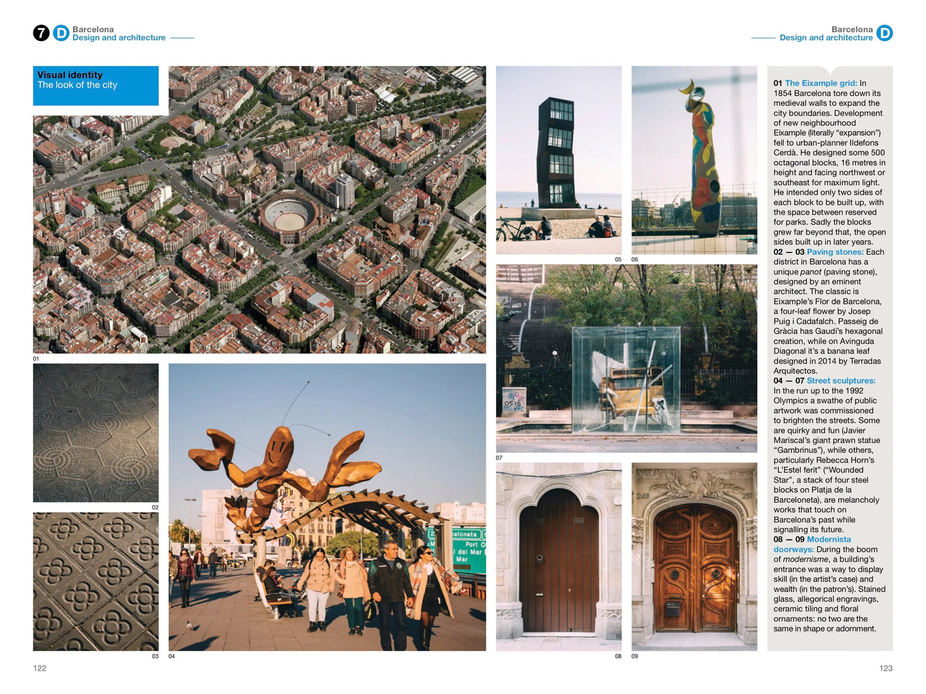This screenshot has height=694, width=926.
Task: Expand the Paving stones section heading
Action: point(835,252)
